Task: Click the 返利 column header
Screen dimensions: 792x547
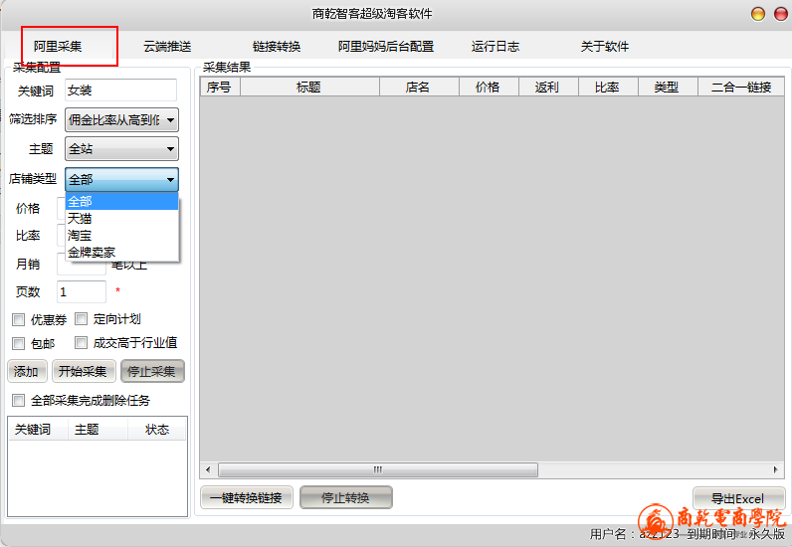Action: coord(548,87)
